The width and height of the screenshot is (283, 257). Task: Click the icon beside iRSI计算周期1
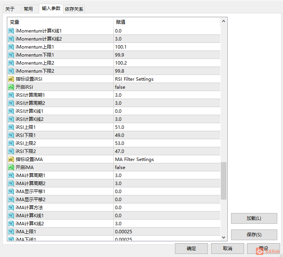11,95
